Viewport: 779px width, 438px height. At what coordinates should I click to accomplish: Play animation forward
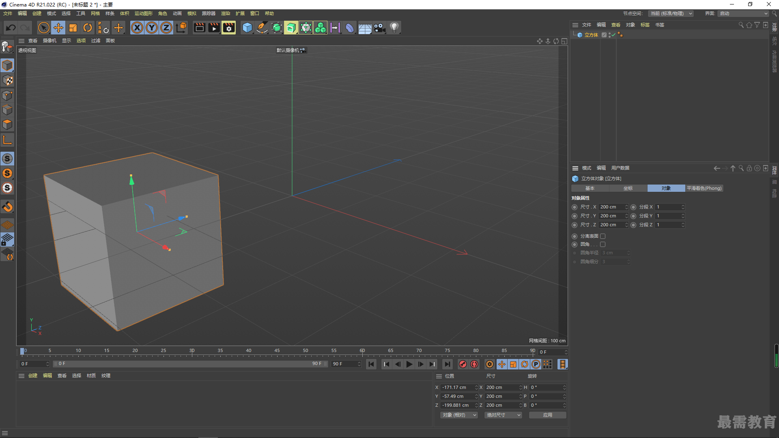pos(409,364)
